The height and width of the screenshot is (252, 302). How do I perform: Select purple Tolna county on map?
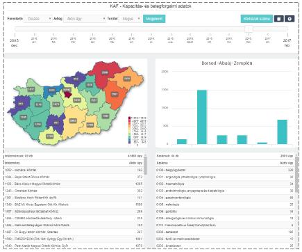click(x=56, y=123)
